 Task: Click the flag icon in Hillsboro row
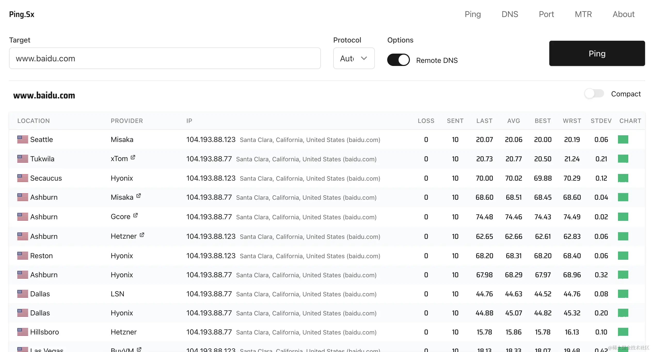point(23,332)
